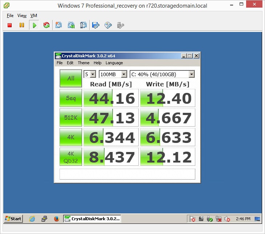
Task: Click the Seq write result 12.40
Action: pos(168,98)
